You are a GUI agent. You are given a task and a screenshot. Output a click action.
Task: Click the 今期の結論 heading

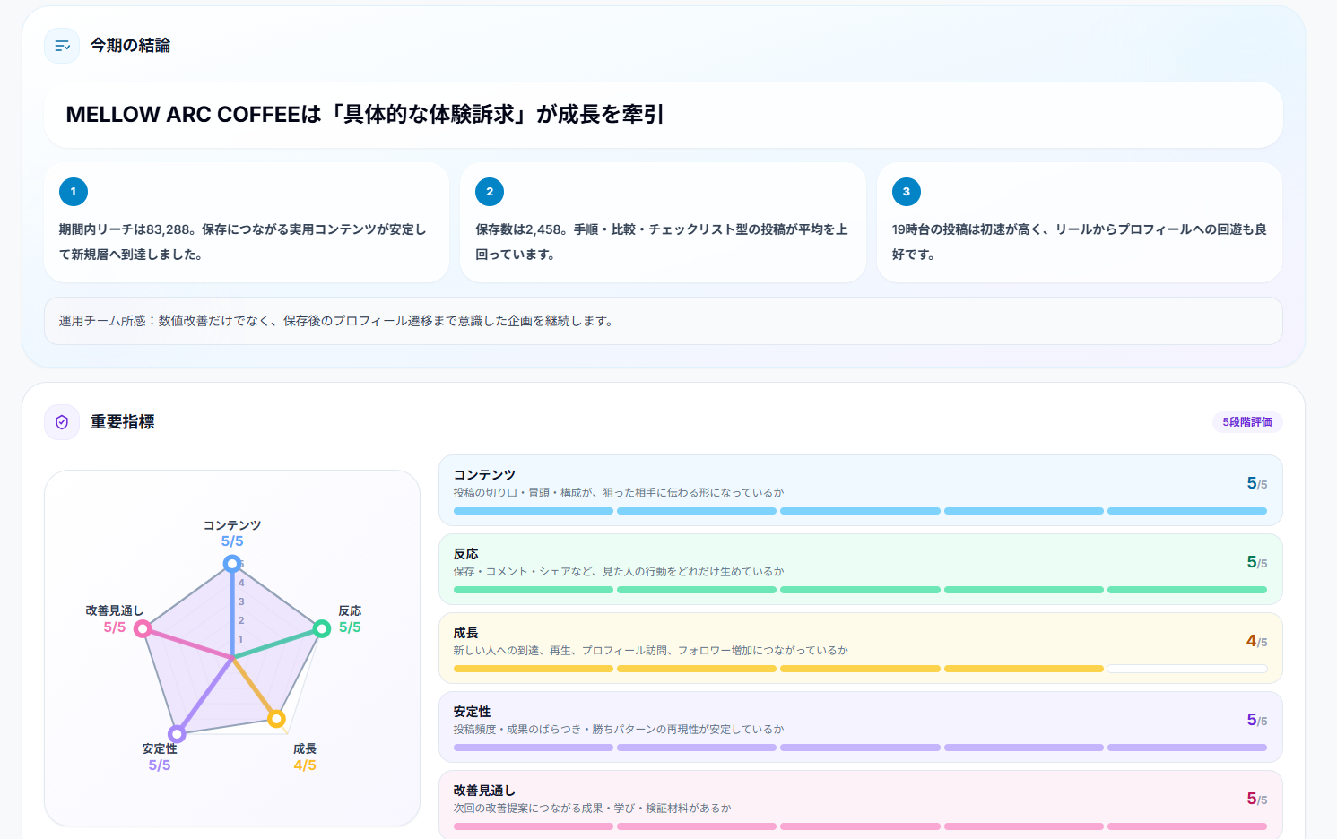click(x=130, y=46)
